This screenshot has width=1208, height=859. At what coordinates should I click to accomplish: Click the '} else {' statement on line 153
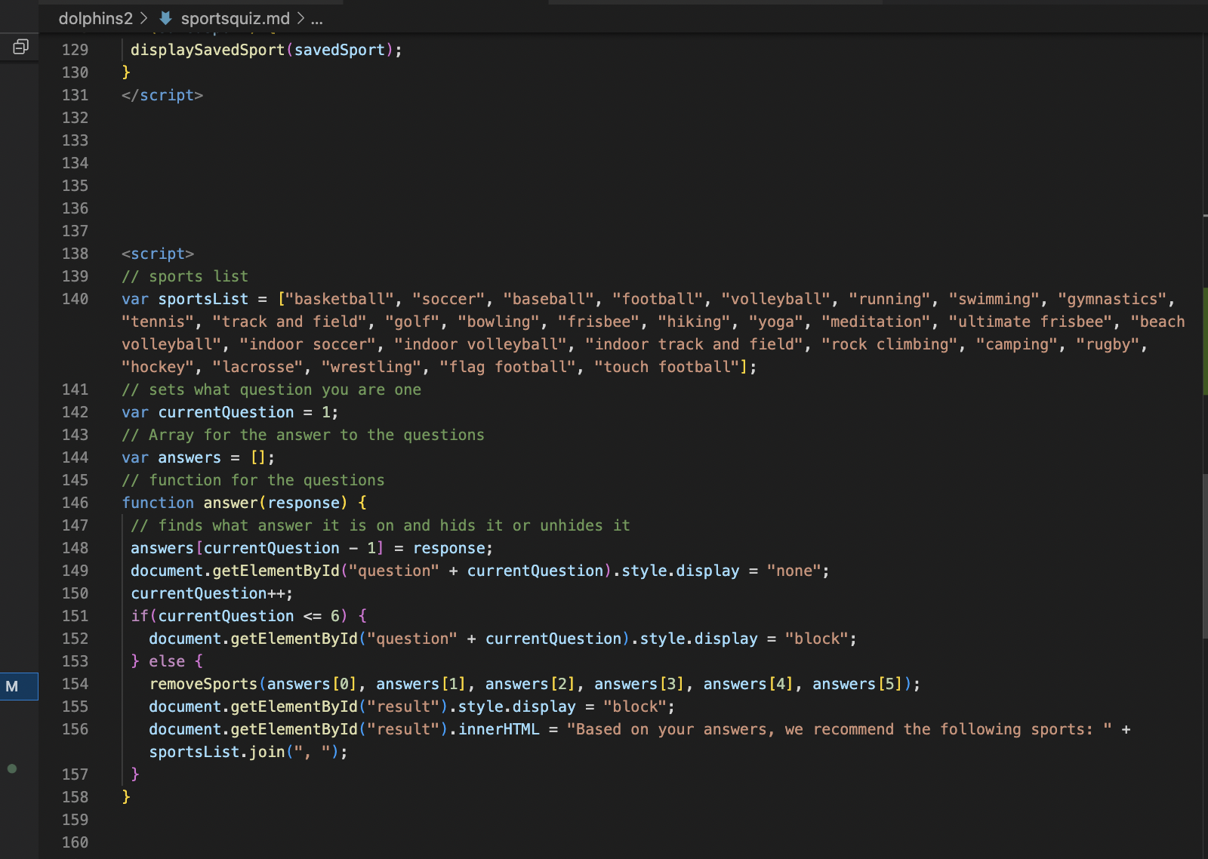coord(167,661)
